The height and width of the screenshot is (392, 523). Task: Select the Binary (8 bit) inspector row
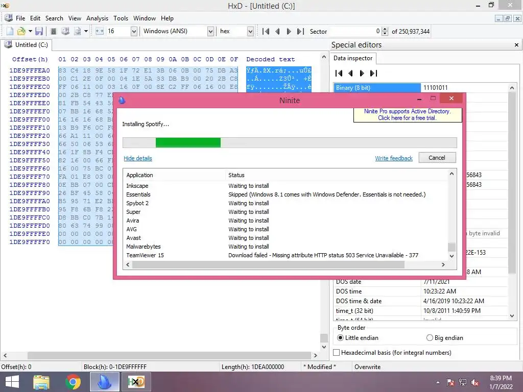[420, 88]
